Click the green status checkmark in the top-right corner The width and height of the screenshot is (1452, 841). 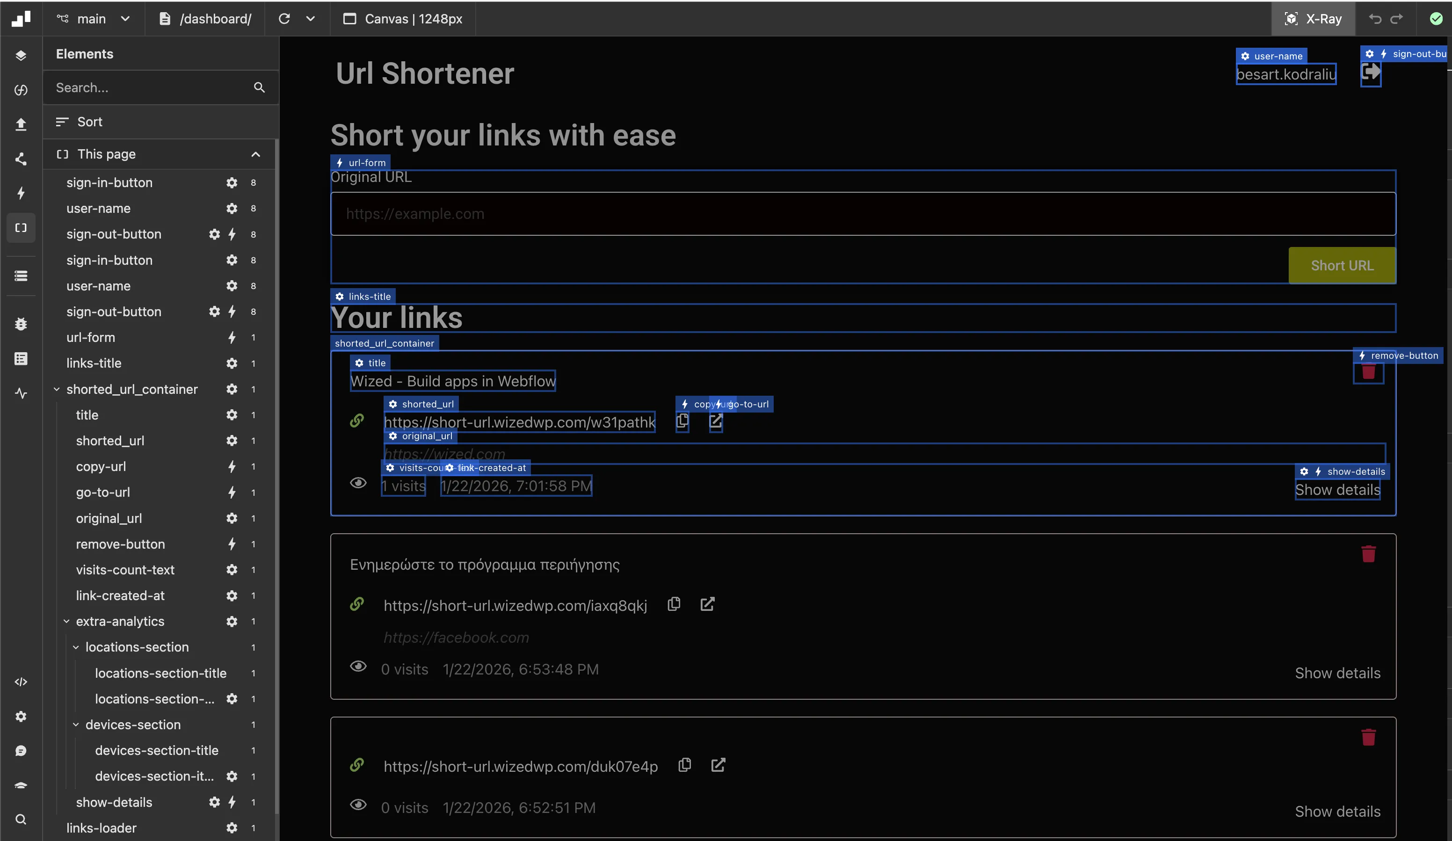click(x=1436, y=18)
